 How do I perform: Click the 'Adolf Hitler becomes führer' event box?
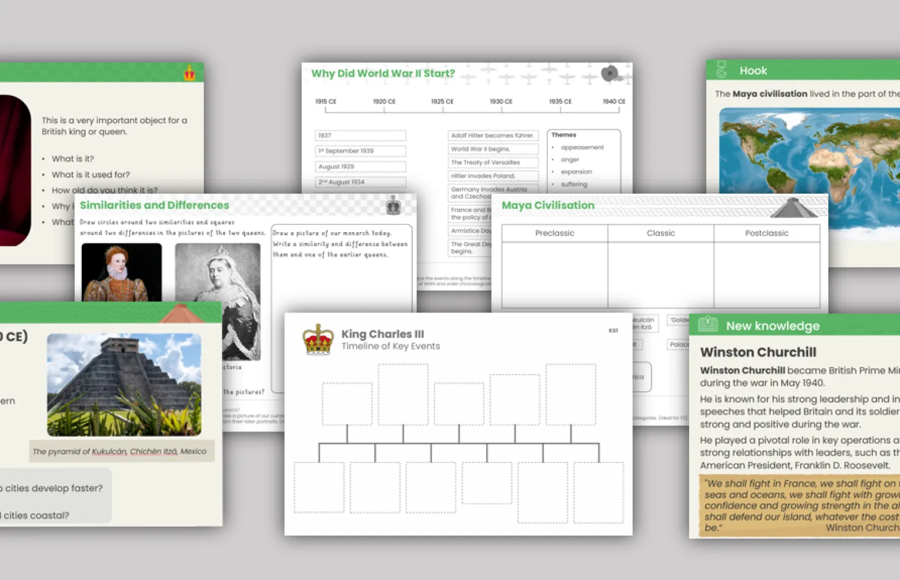[493, 136]
